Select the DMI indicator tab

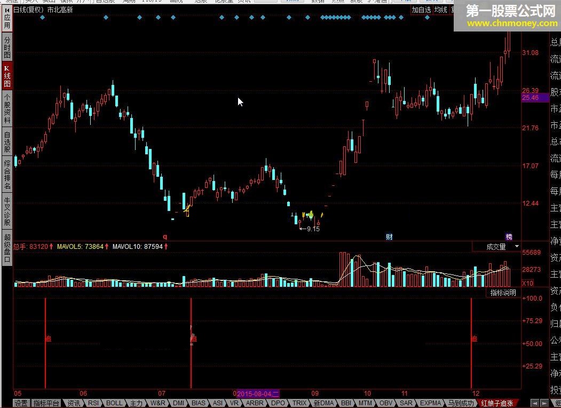pyautogui.click(x=178, y=403)
